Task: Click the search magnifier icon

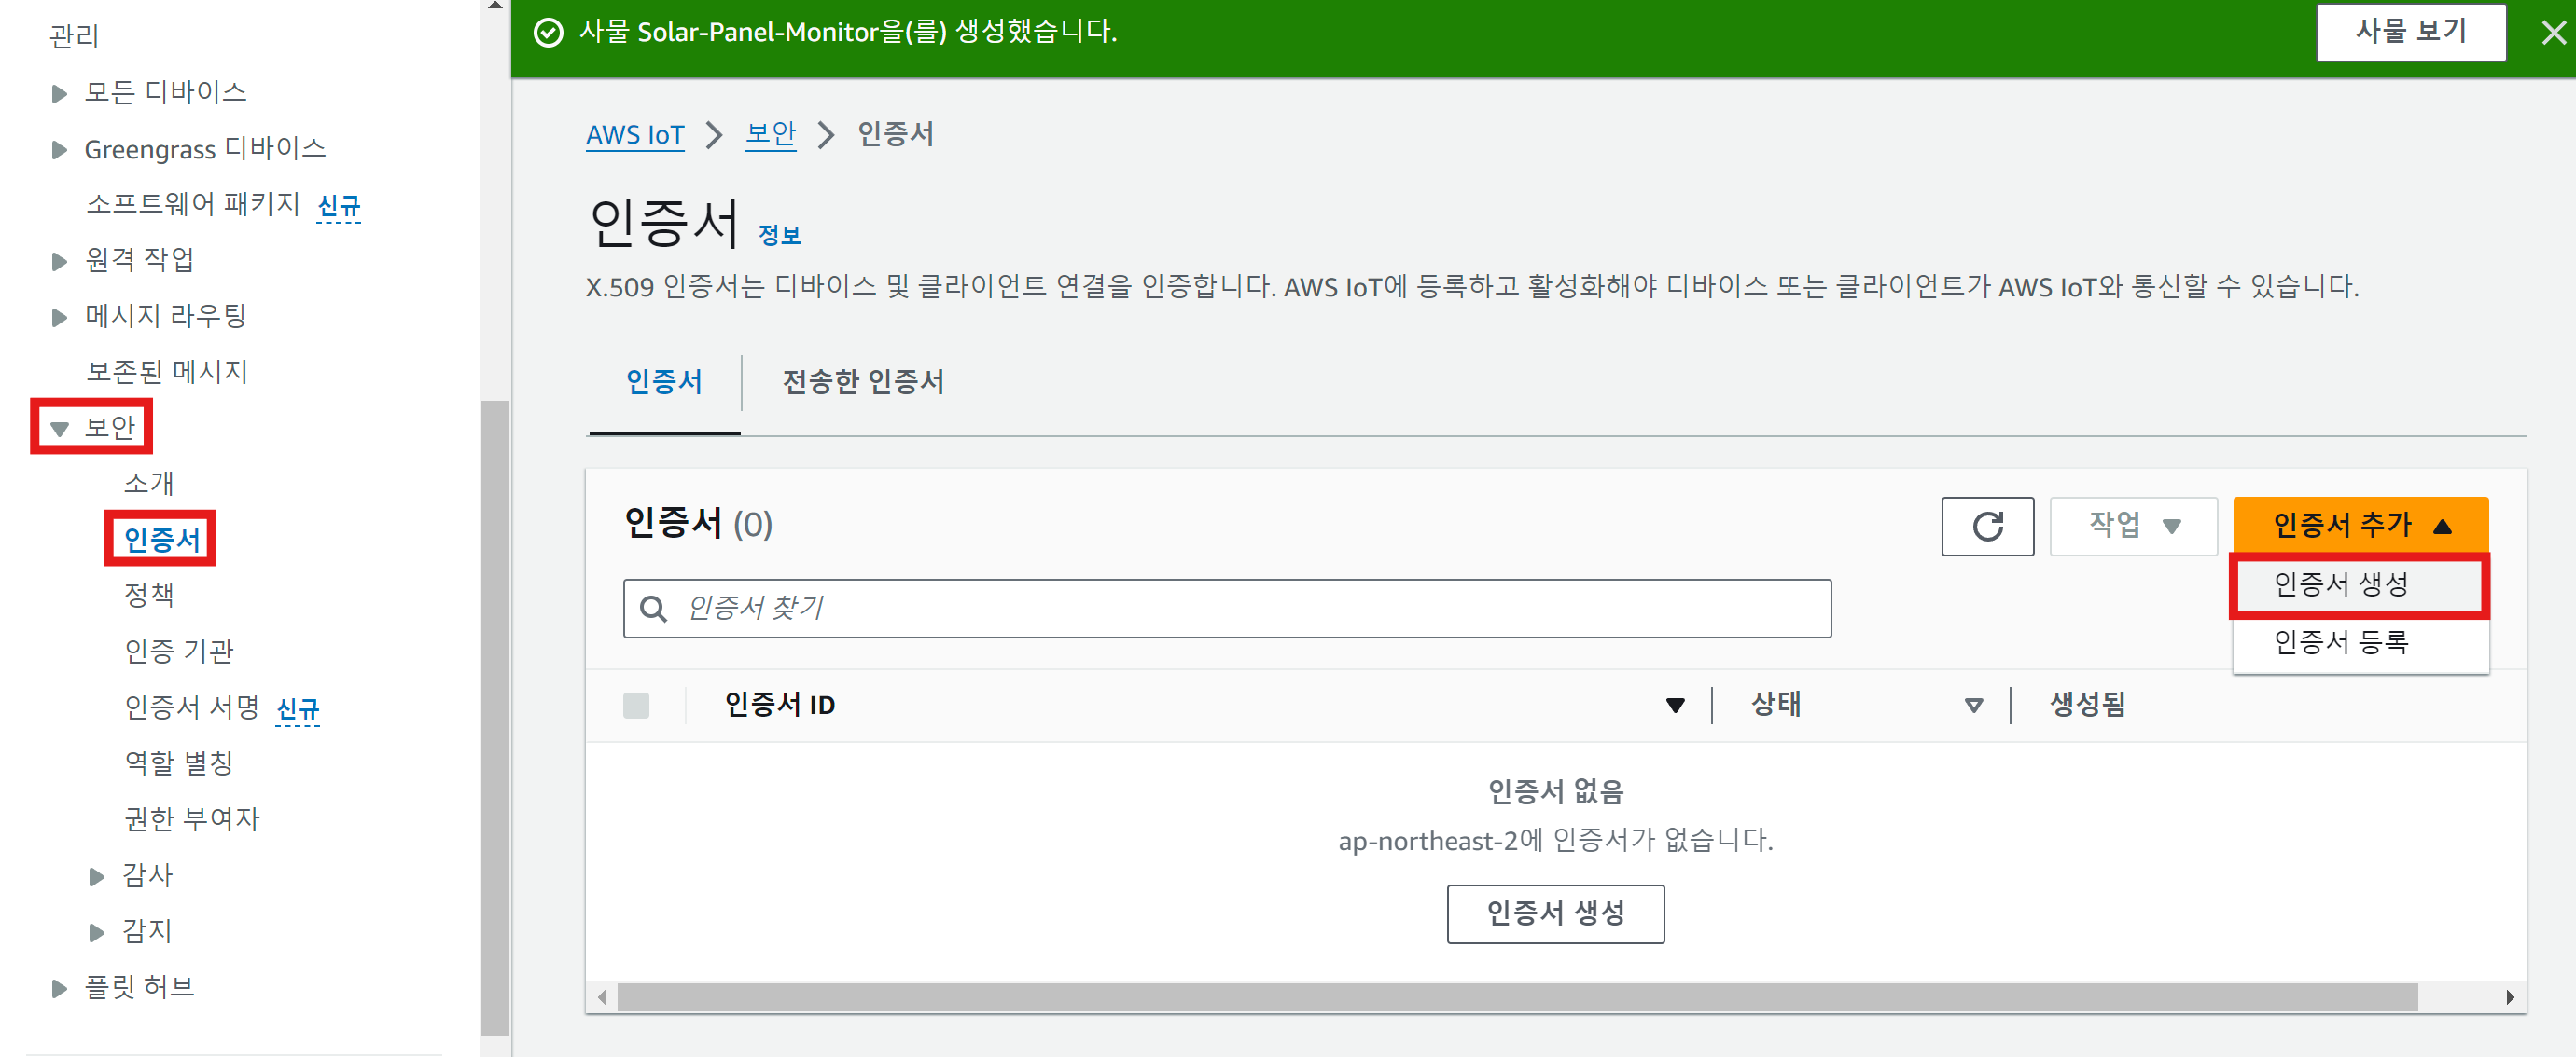Action: click(653, 609)
